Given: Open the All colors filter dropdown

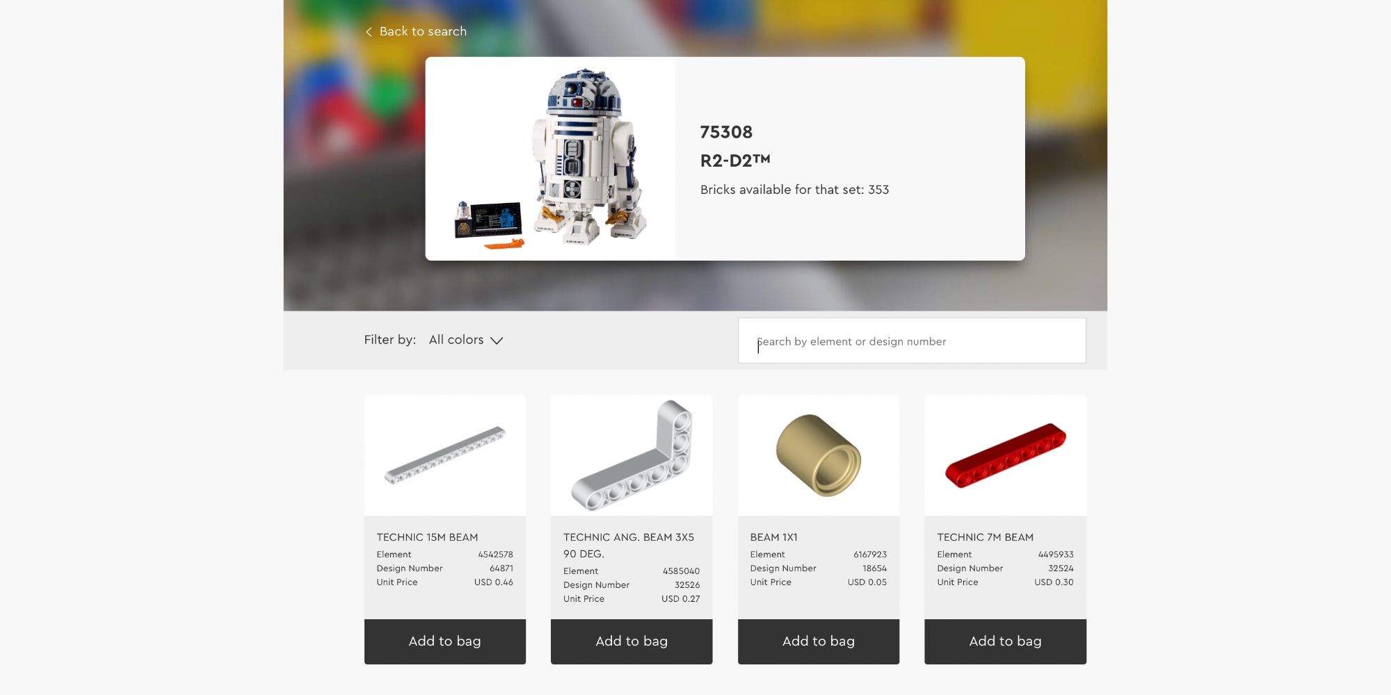Looking at the screenshot, I should click(465, 340).
